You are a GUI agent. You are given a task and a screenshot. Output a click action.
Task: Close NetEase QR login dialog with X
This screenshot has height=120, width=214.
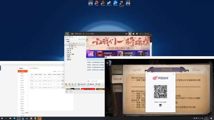tap(174, 74)
